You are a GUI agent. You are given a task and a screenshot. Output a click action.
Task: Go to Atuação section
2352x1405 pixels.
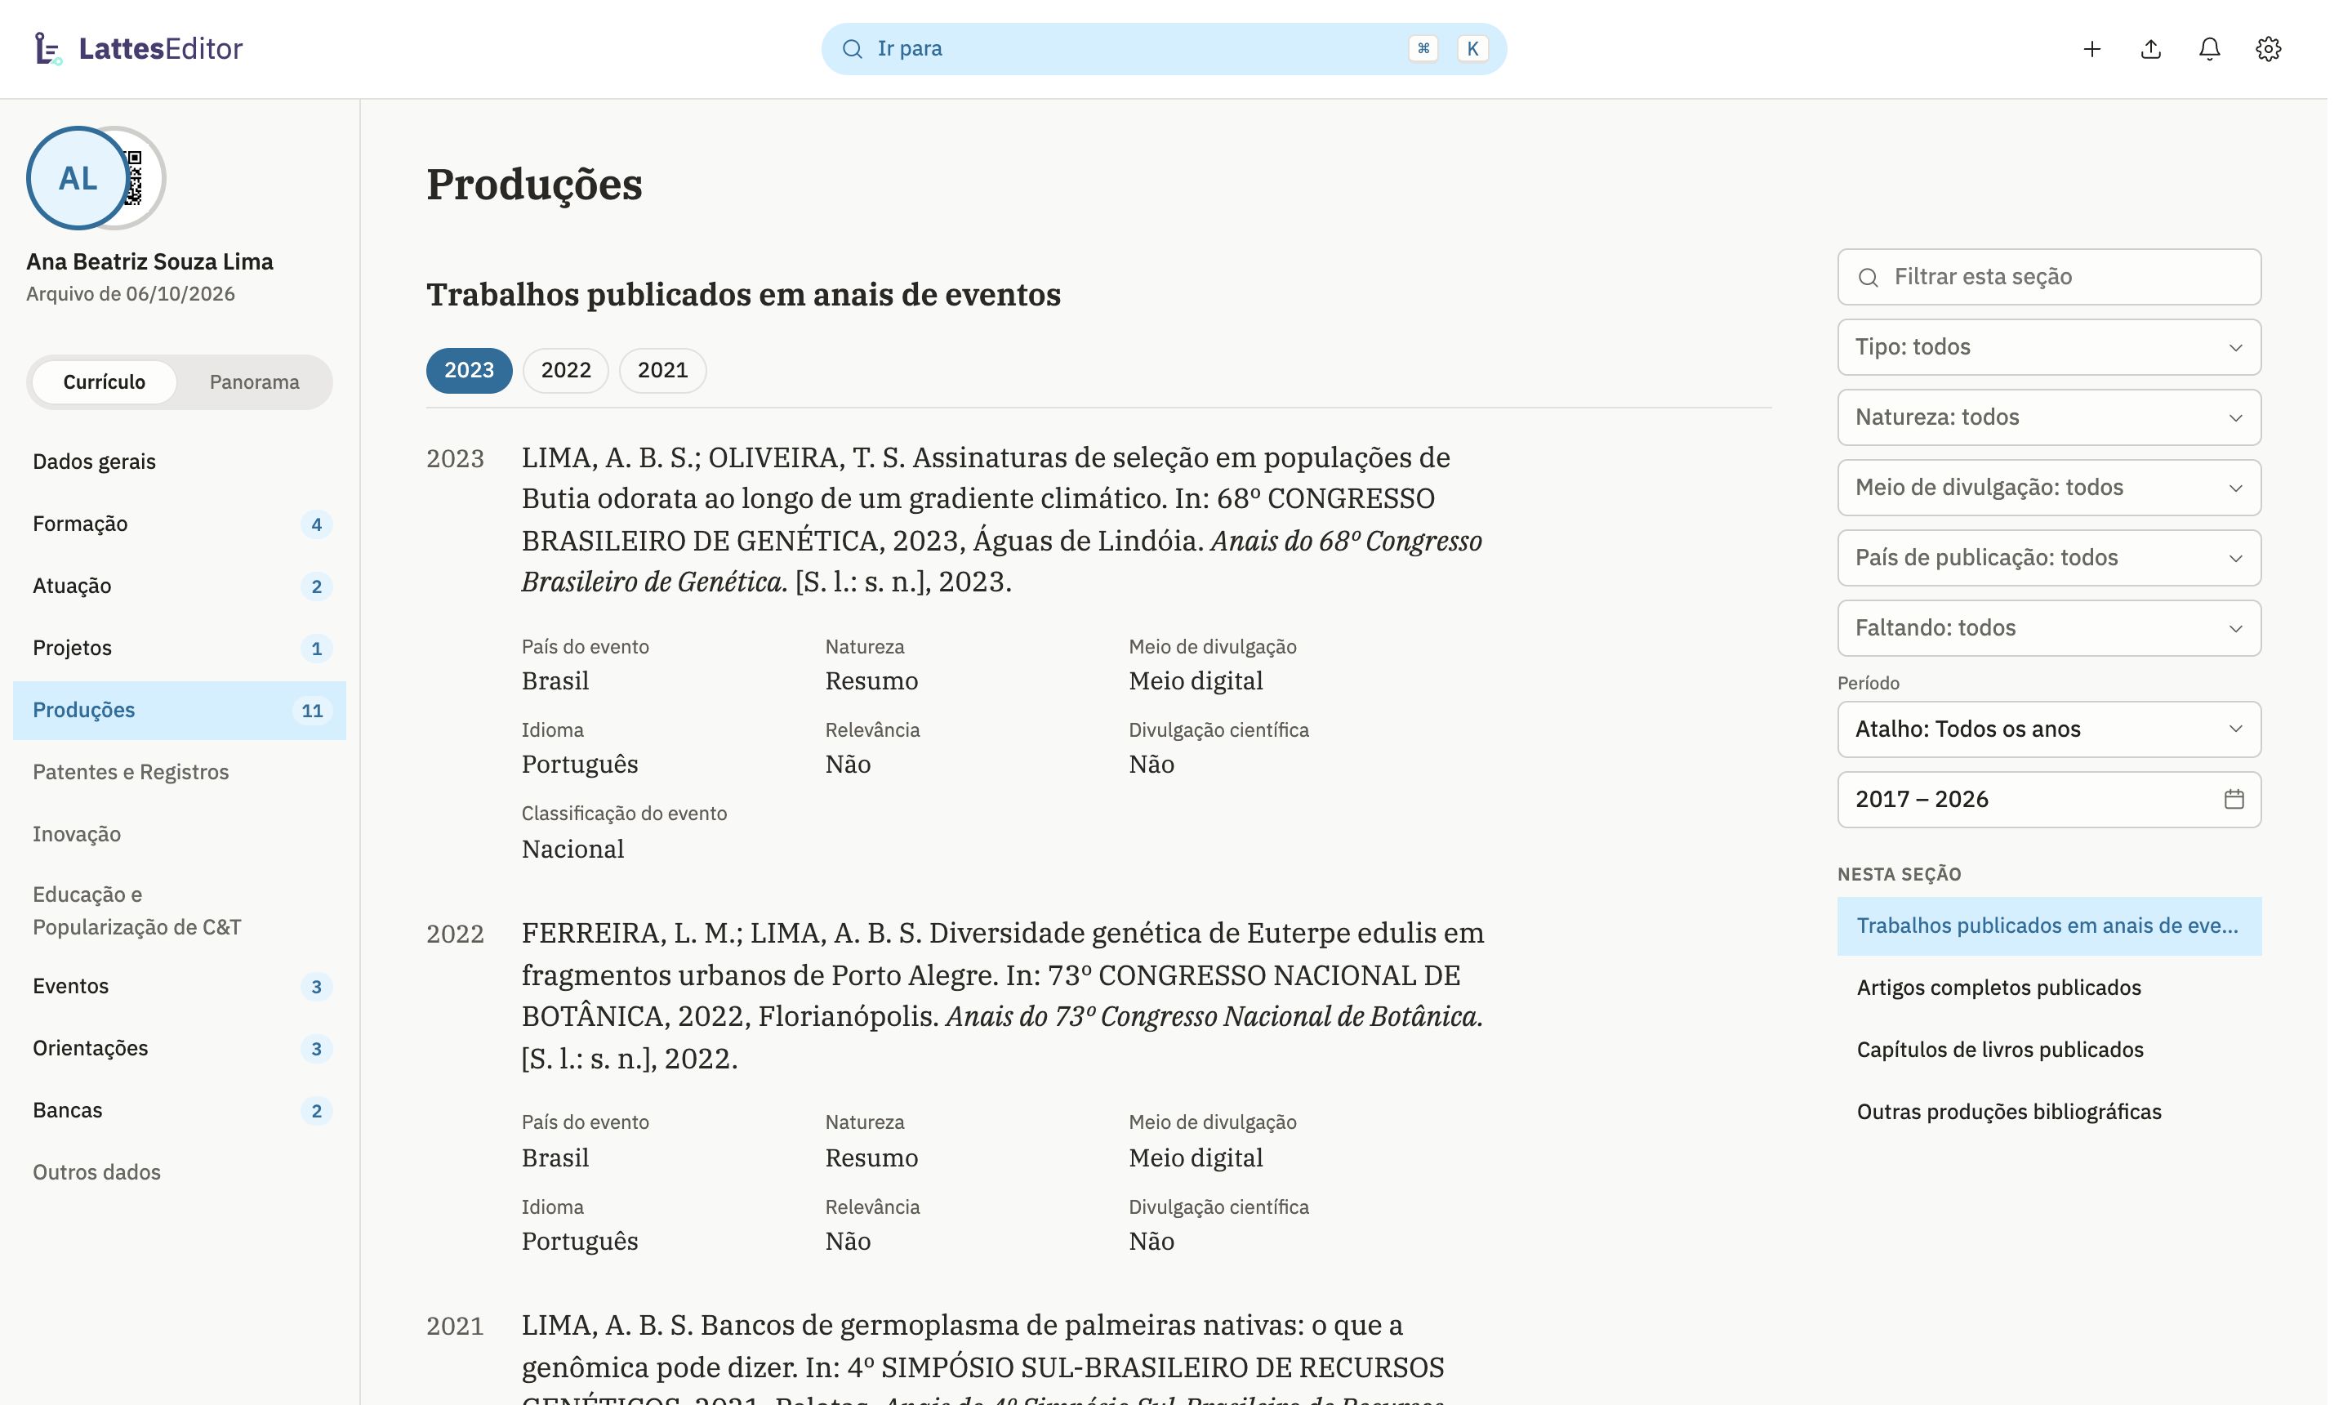(180, 586)
